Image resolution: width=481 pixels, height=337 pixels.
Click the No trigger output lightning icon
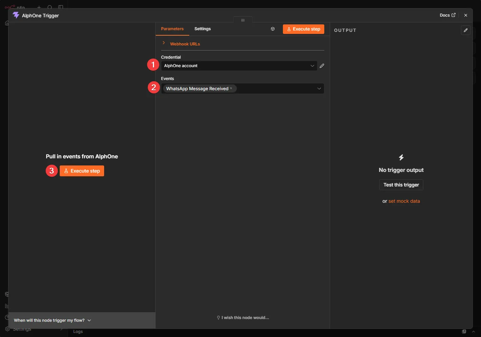pos(401,157)
